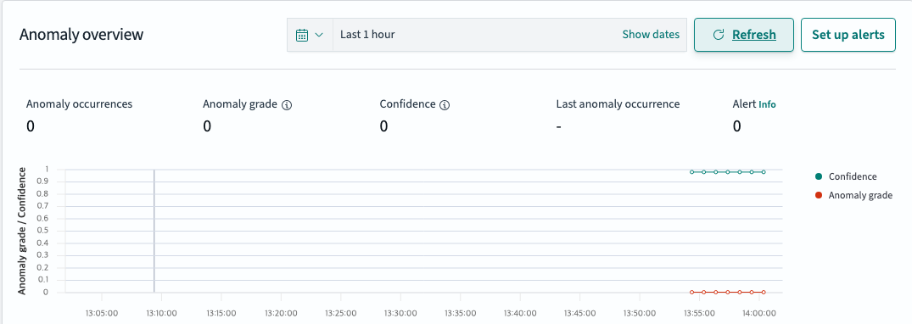Open the calendar quick-select menu

pyautogui.click(x=310, y=35)
